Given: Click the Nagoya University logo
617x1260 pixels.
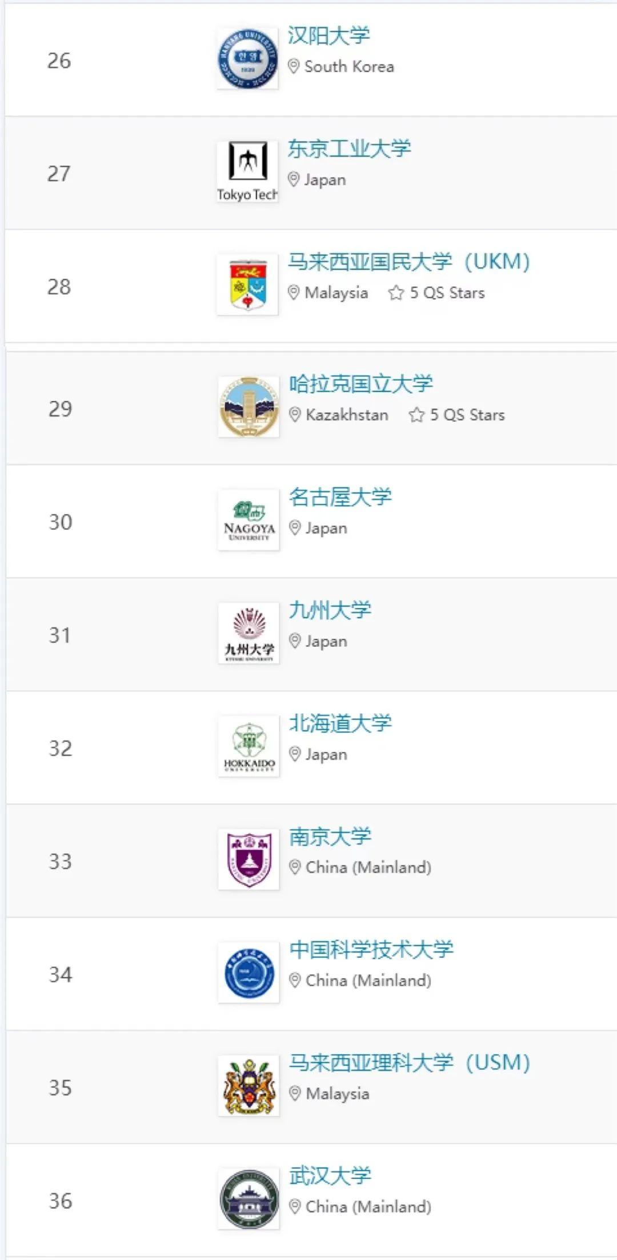Looking at the screenshot, I should coord(248,520).
